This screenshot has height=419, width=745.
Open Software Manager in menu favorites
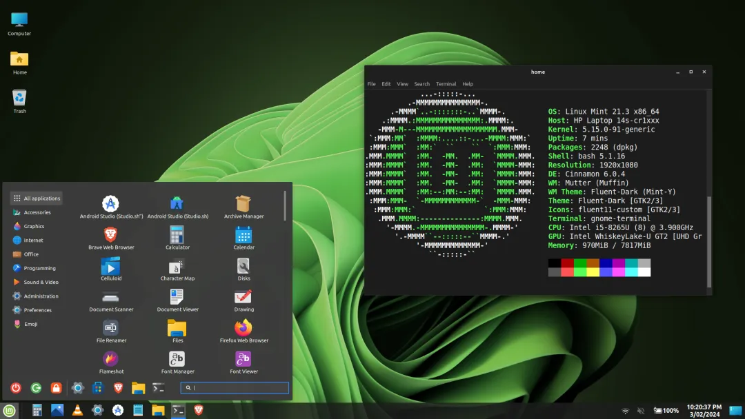tap(98, 388)
